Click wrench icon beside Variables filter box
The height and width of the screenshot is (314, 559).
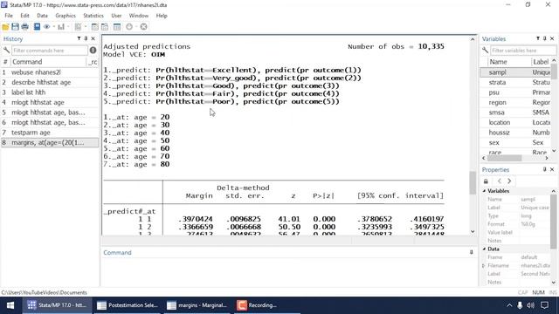pyautogui.click(x=486, y=51)
